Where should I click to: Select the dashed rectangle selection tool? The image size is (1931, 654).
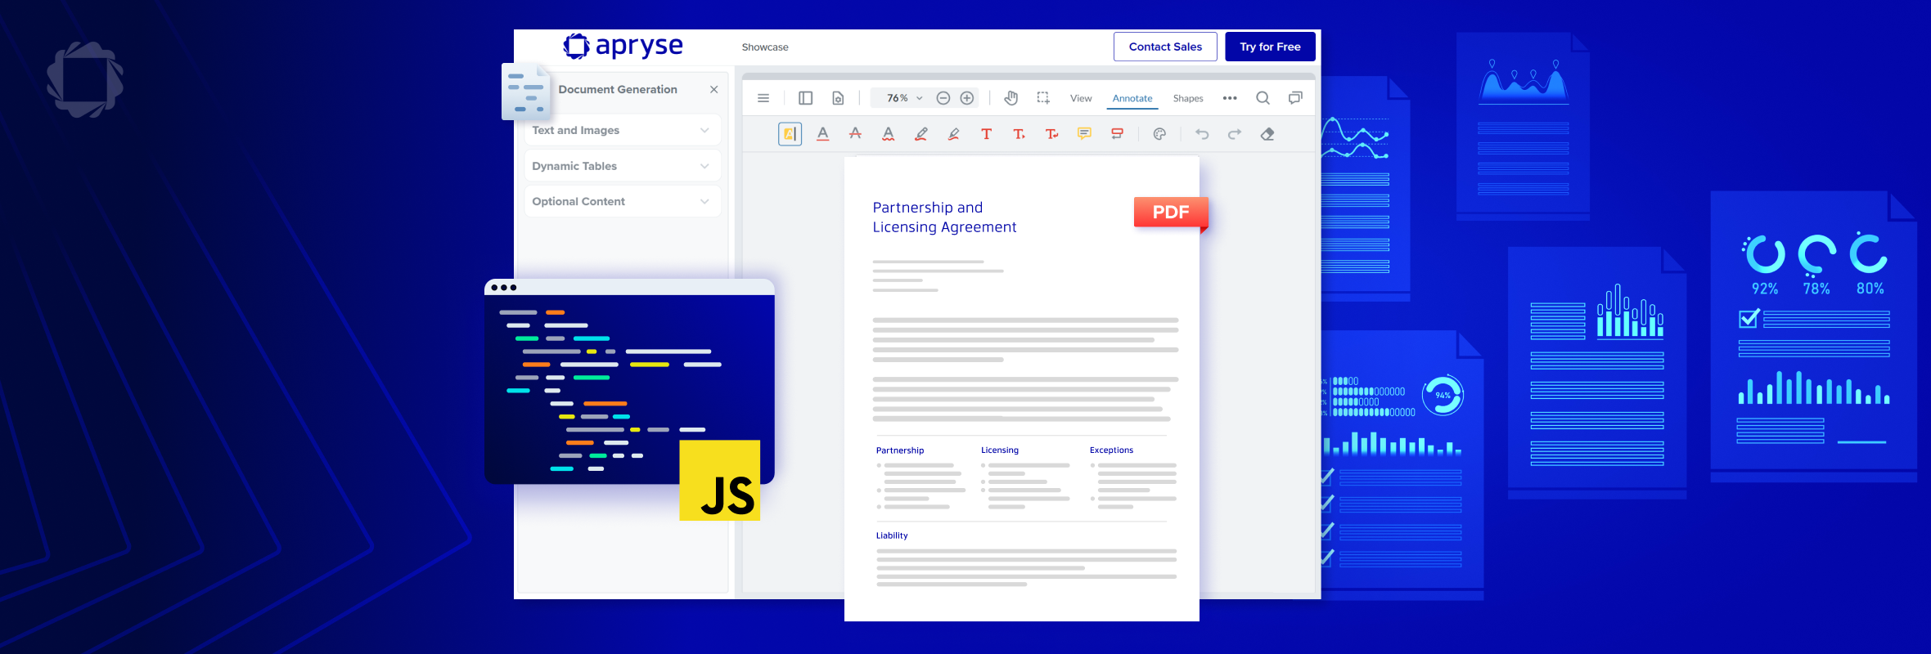[1043, 98]
